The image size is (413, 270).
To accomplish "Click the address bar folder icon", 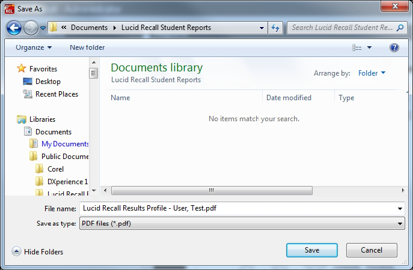I will [54, 28].
